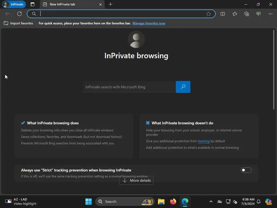Open Browser essentials heart icon
Image resolution: width=277 pixels, height=208 pixels.
(258, 14)
